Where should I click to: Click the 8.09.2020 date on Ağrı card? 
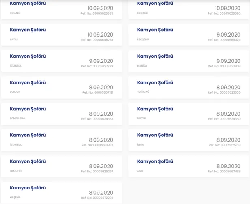point(228,166)
